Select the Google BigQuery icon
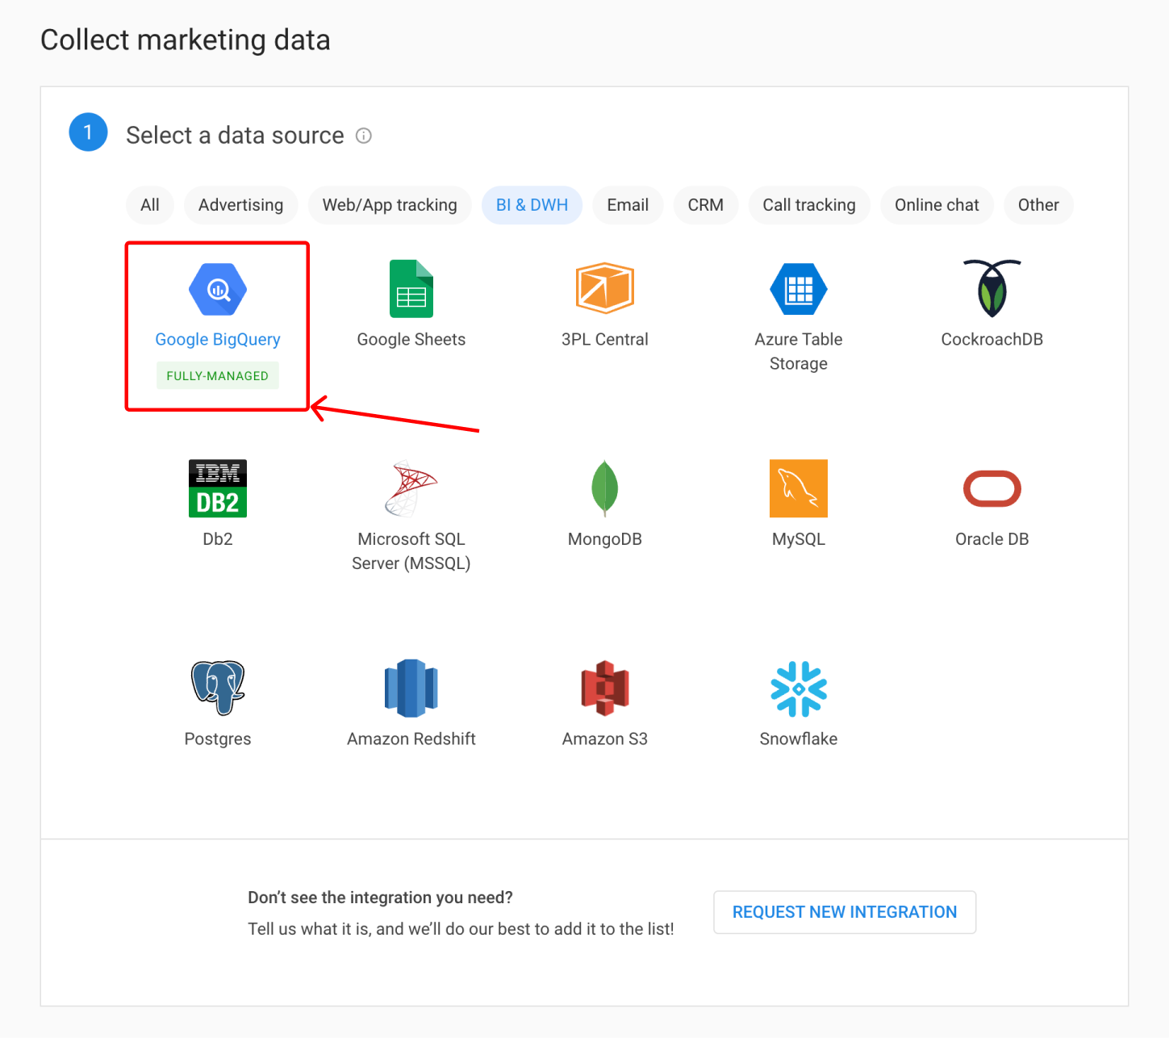 tap(218, 289)
